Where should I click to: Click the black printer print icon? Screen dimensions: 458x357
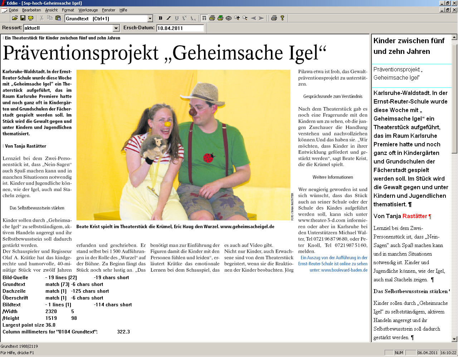(x=274, y=18)
